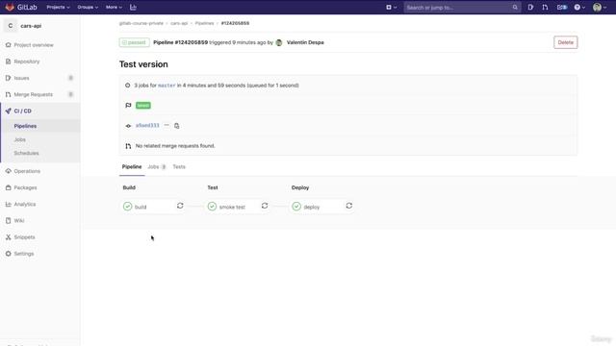Open the new item plus dropdown
The image size is (616, 346).
[x=391, y=7]
